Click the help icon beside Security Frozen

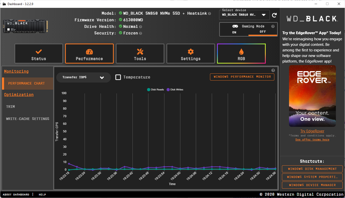point(141,33)
